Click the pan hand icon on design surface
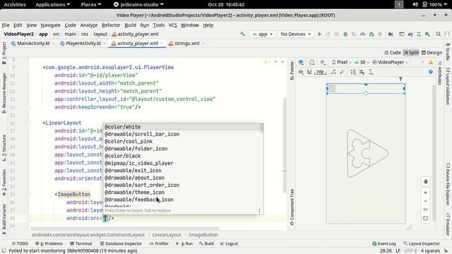 (425, 181)
